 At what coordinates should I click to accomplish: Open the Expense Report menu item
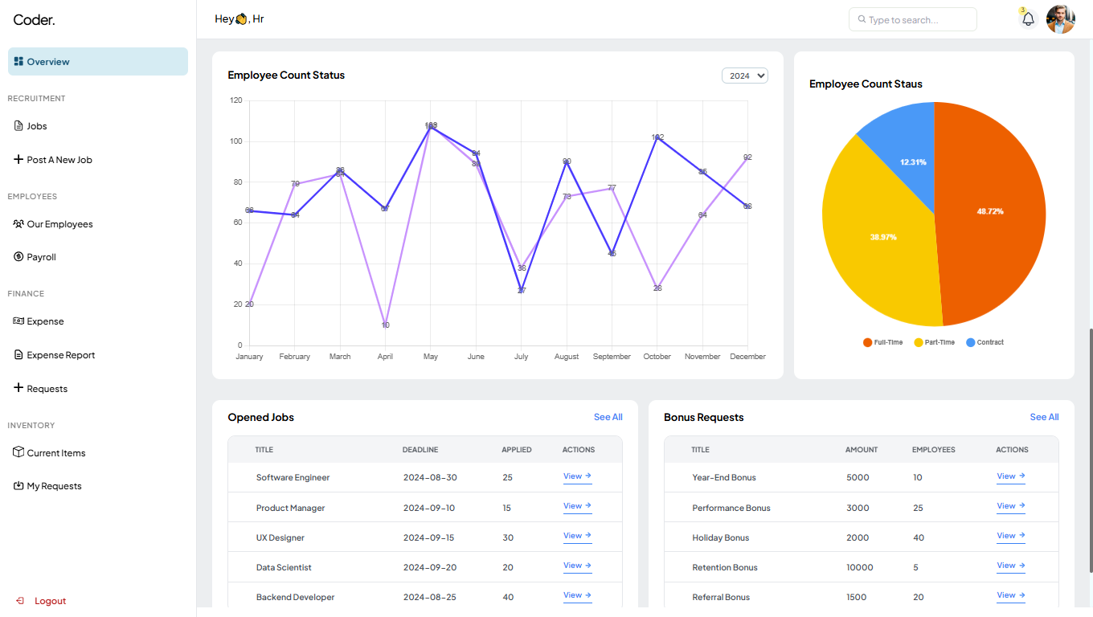61,355
